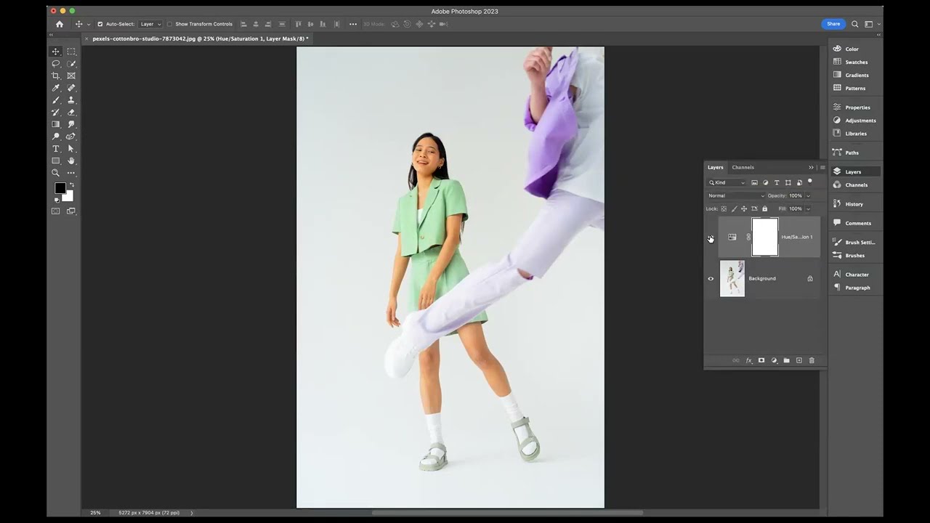This screenshot has height=523, width=930.
Task: Toggle lock image pixels brush icon
Action: tap(734, 209)
